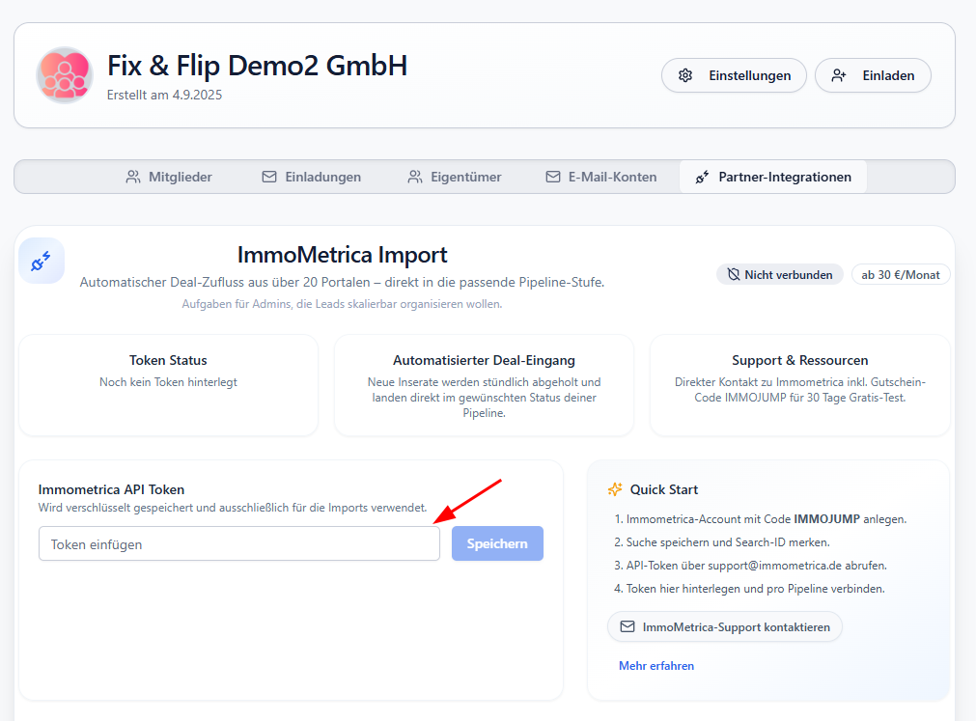Follow the Mehr erfahren link
Screen dimensions: 976x721
coord(656,666)
